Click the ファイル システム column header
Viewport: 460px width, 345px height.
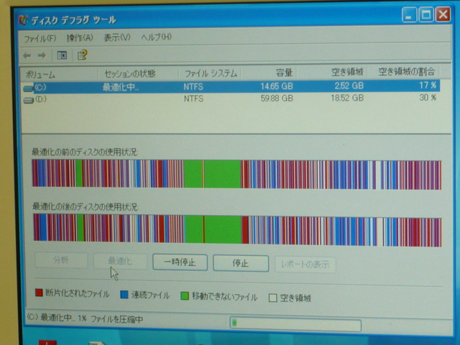(x=209, y=74)
